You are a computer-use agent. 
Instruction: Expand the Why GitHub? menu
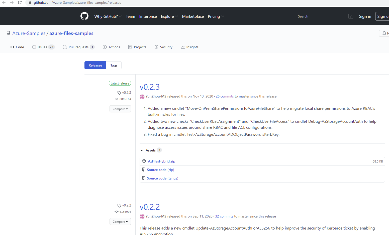pos(108,16)
